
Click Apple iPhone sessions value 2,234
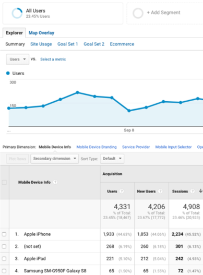coord(177,234)
